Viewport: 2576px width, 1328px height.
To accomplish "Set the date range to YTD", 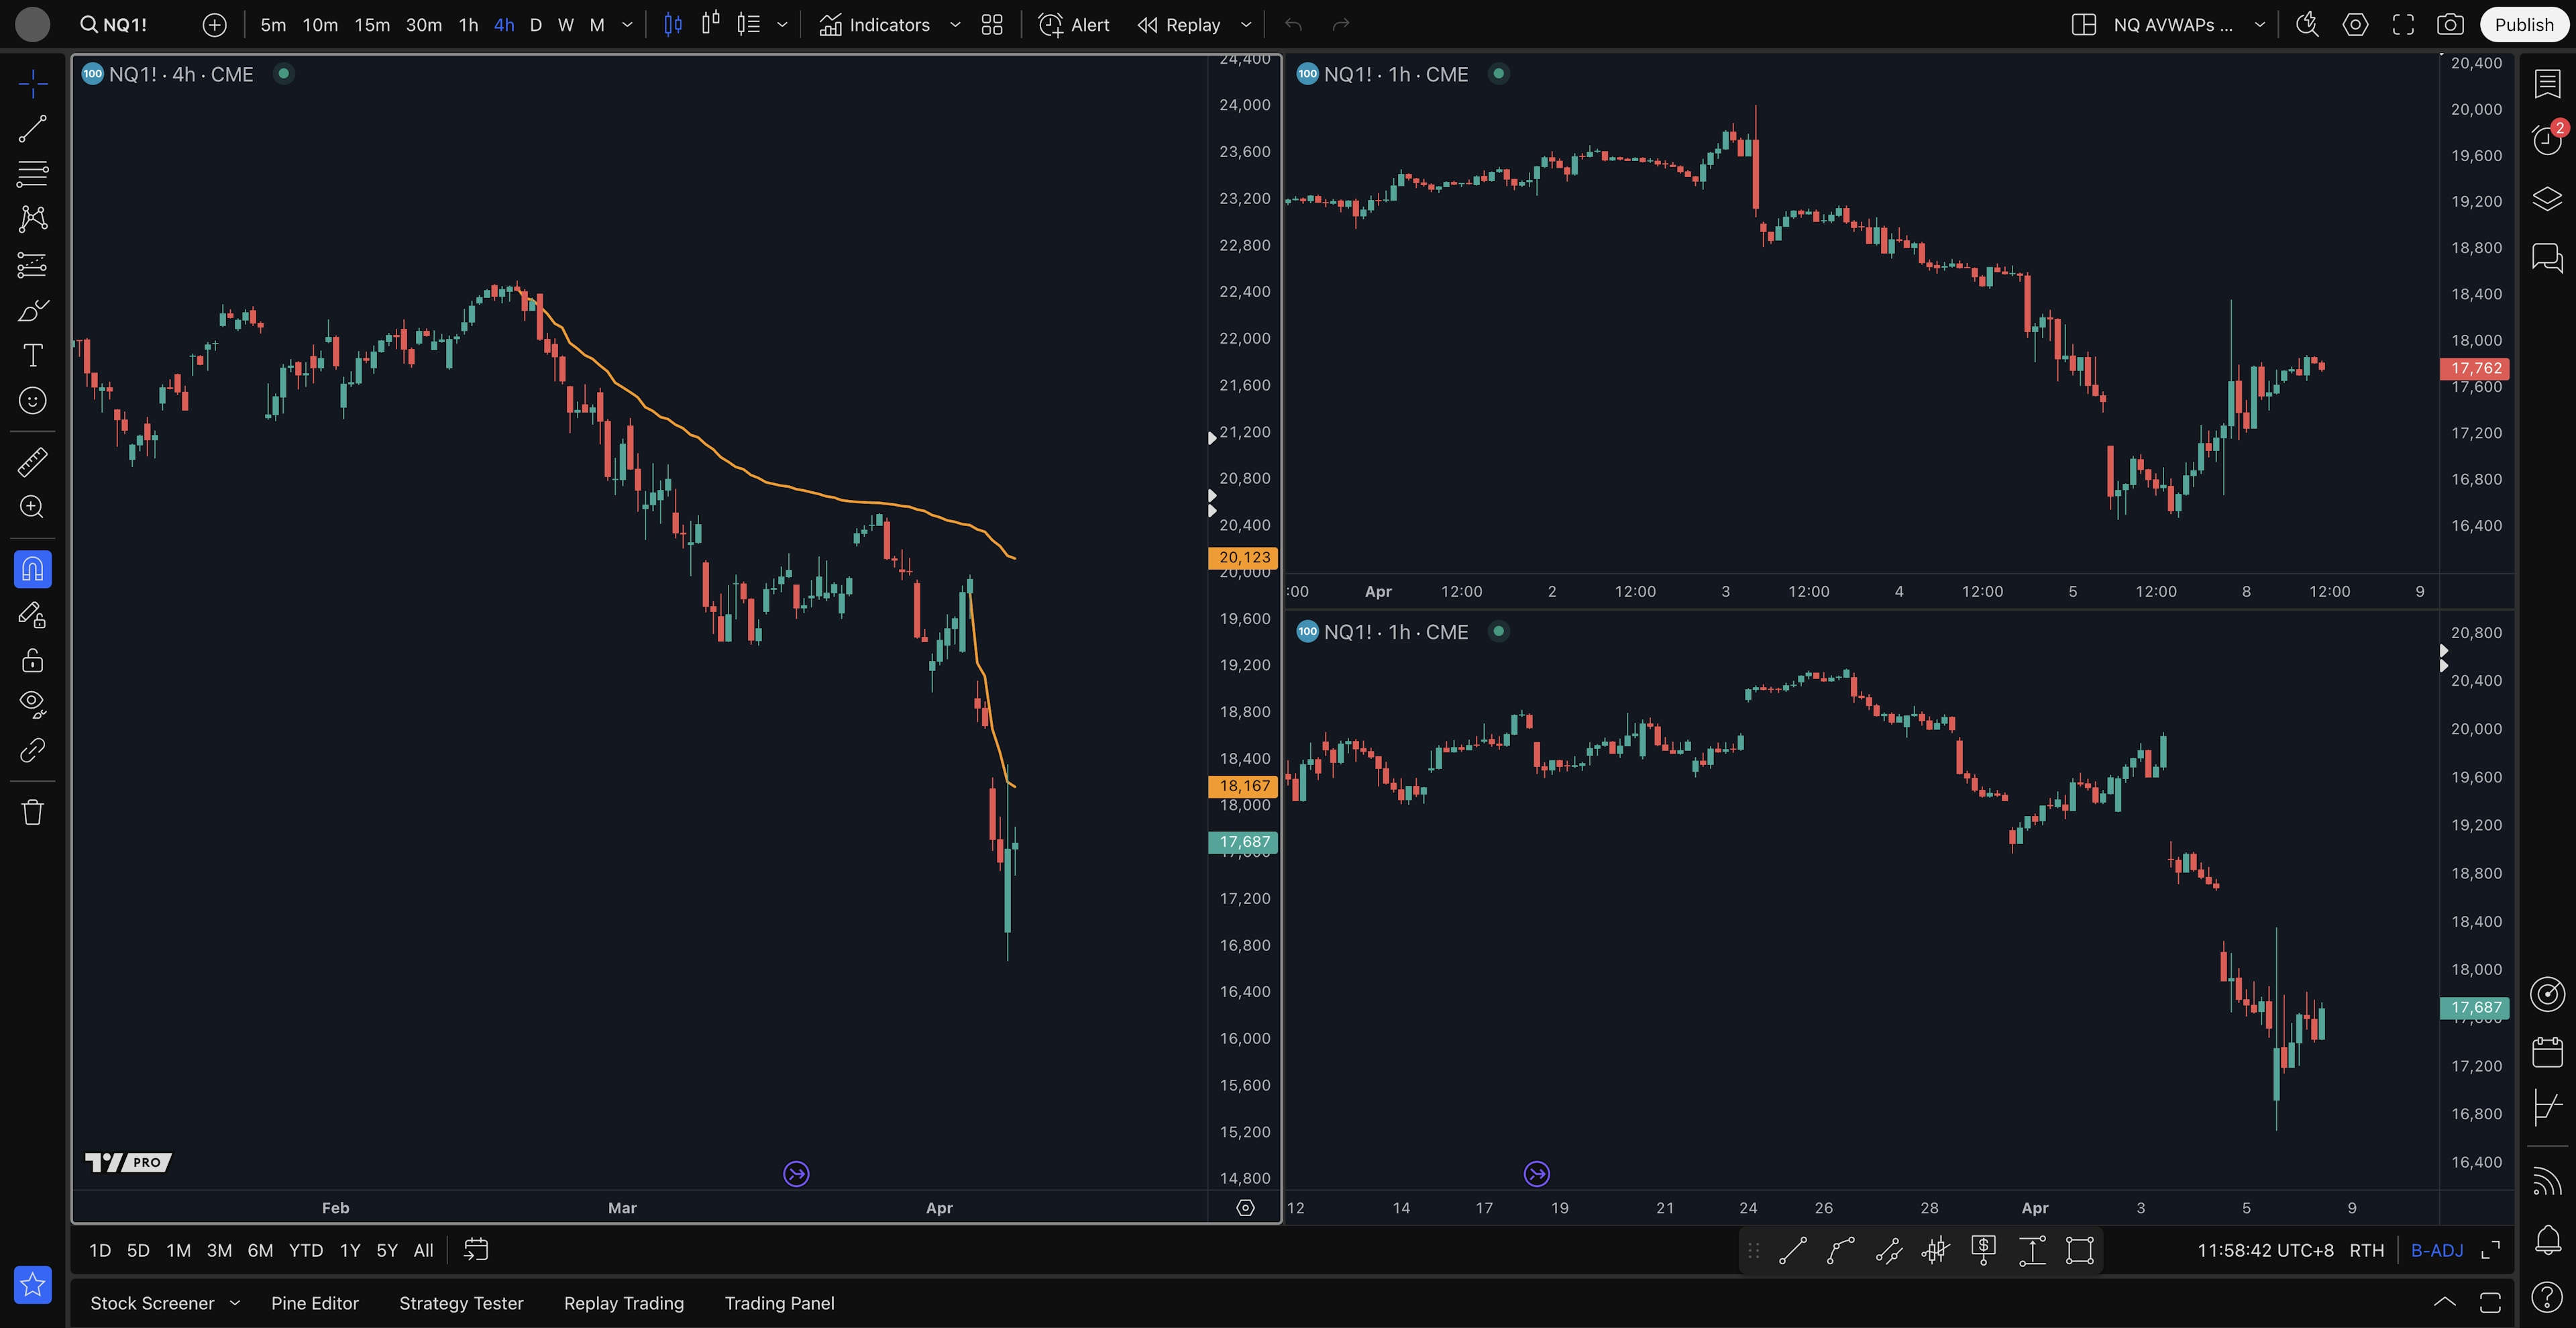I will 305,1250.
